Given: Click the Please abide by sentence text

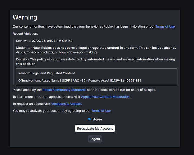Looking at the screenshot, I should point(27,90).
